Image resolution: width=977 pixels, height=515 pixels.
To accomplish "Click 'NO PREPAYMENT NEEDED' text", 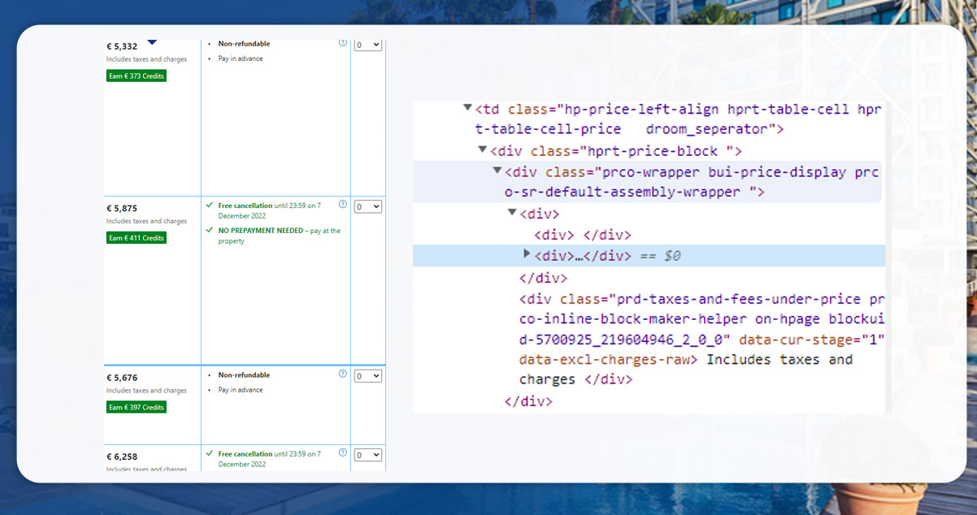I will pyautogui.click(x=262, y=231).
